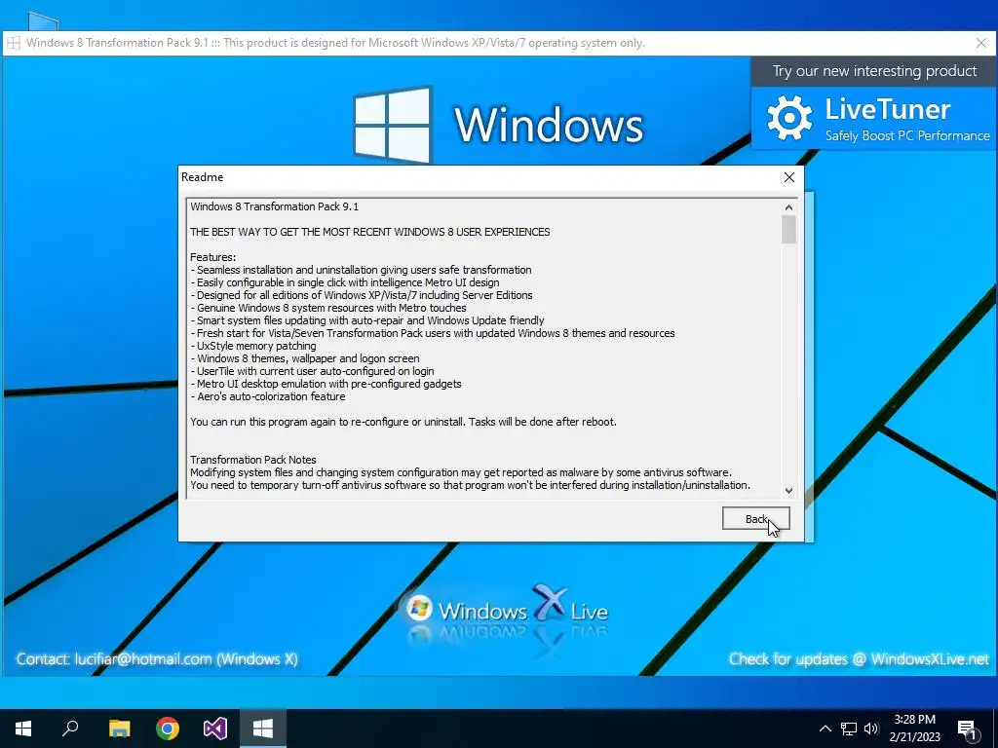Launch Google Chrome from taskbar

(168, 729)
